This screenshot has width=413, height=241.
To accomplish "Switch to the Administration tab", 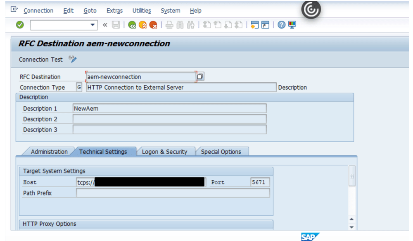I will [49, 152].
